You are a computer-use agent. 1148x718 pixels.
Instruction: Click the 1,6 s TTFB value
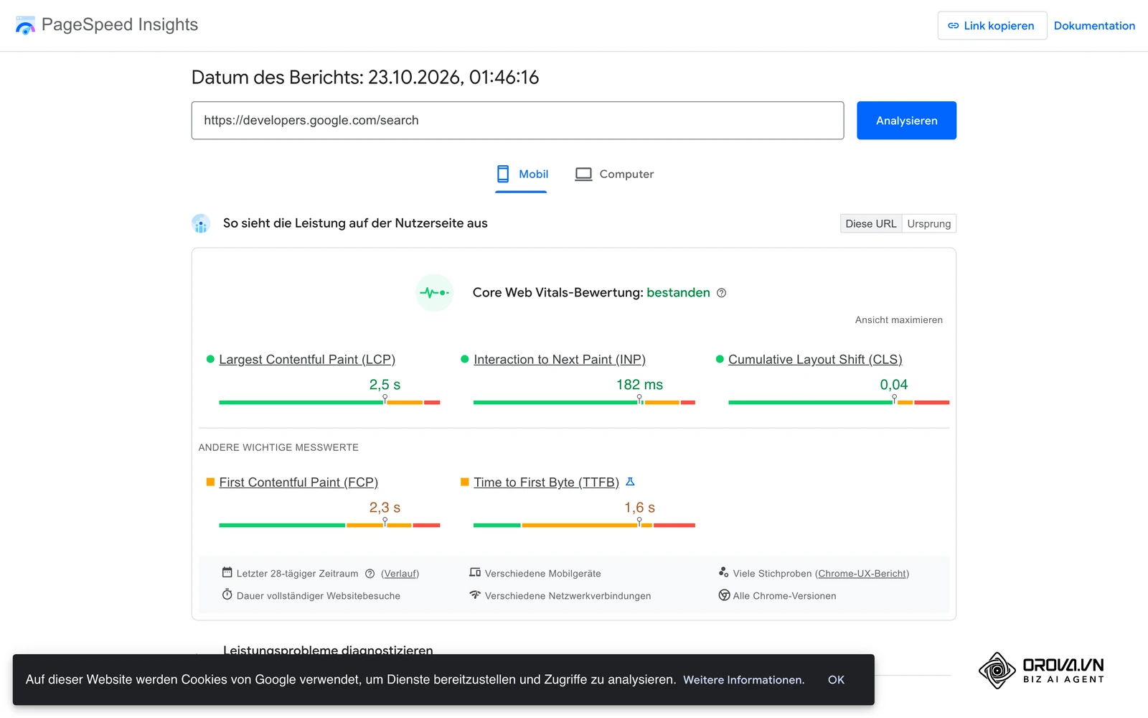(639, 508)
